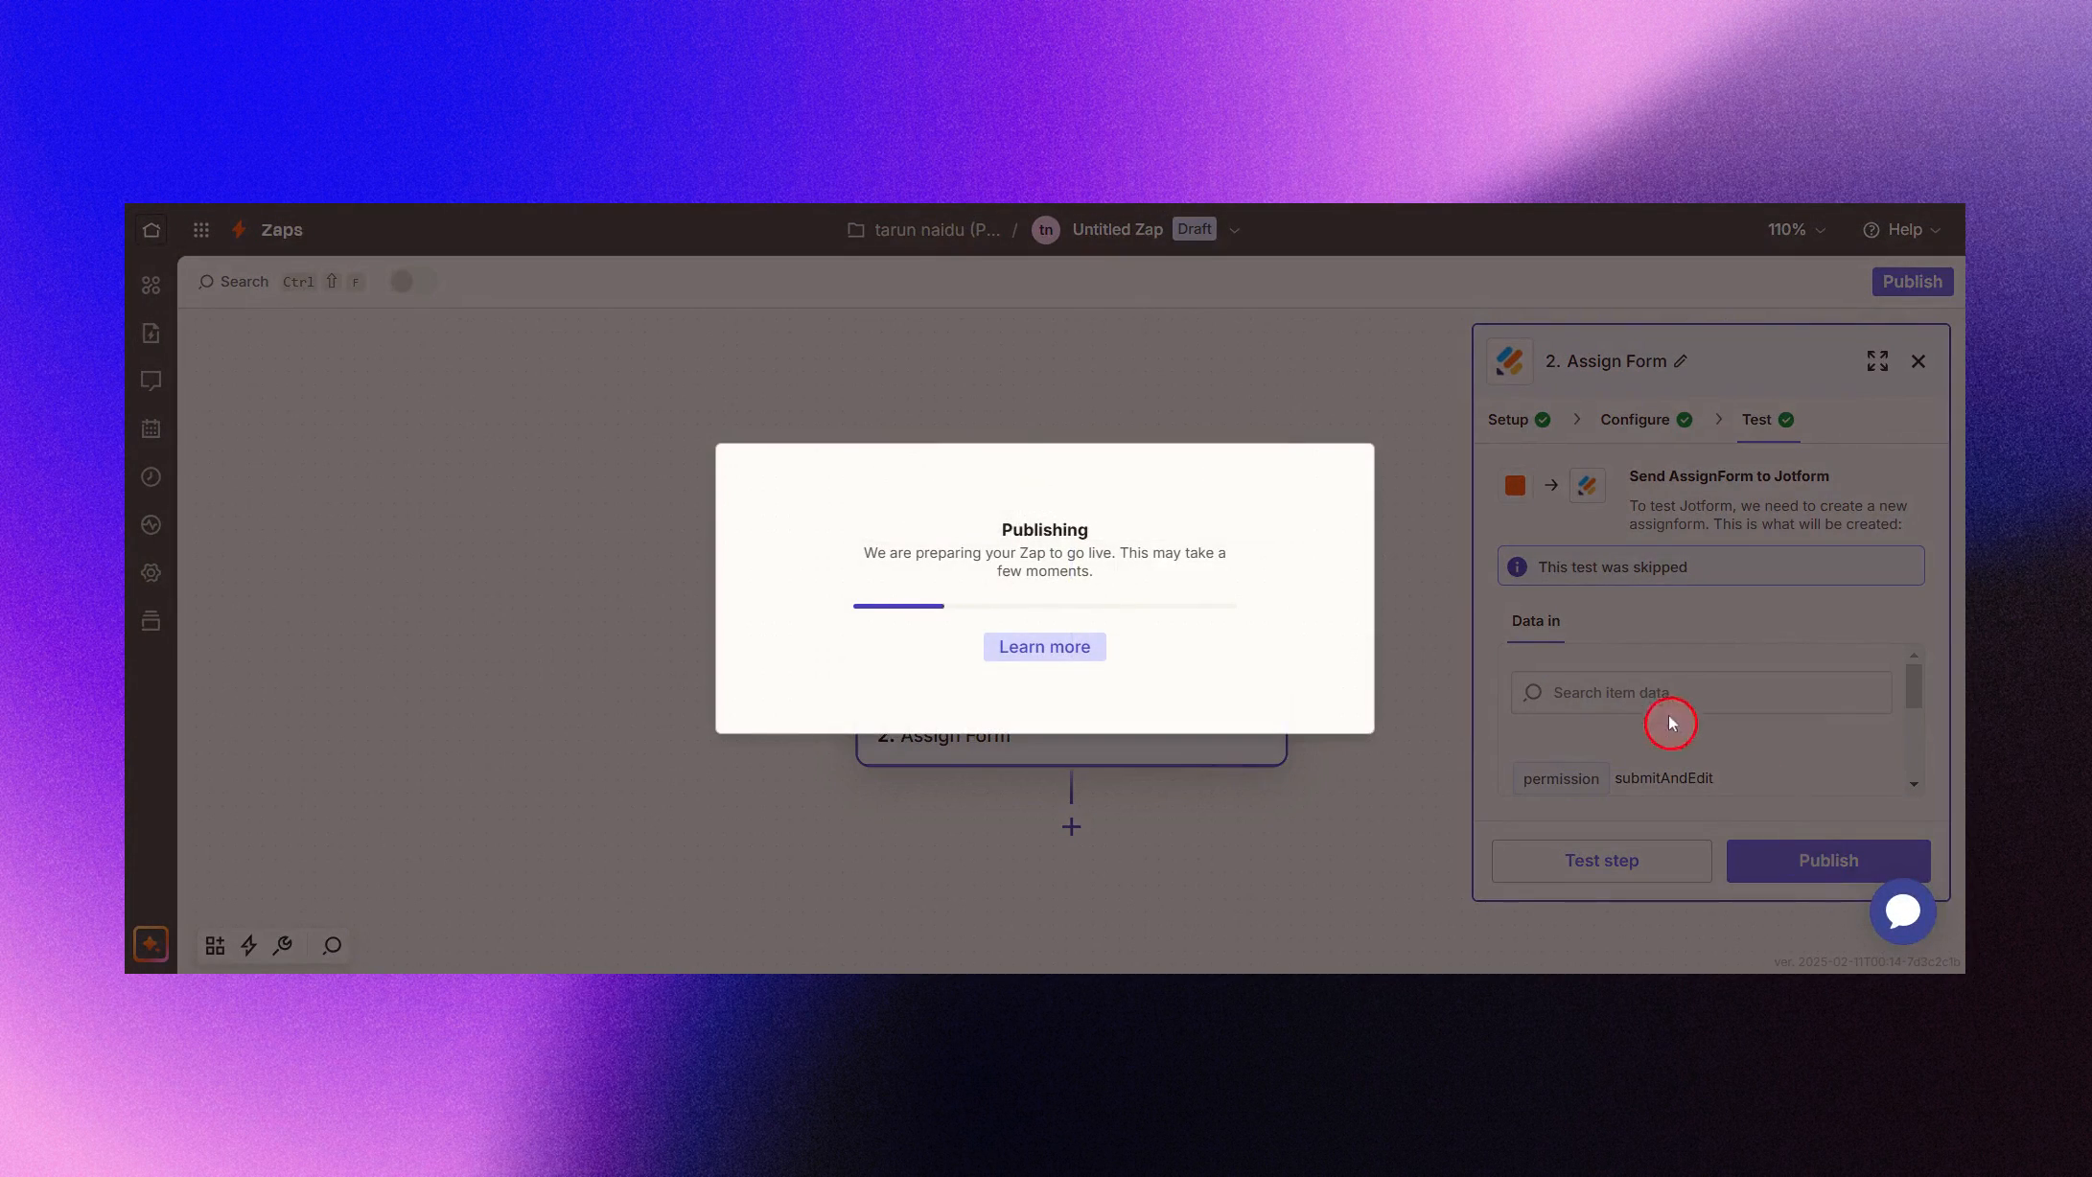This screenshot has height=1177, width=2092.
Task: Click the wrench tools icon in bottom toolbar
Action: click(283, 946)
